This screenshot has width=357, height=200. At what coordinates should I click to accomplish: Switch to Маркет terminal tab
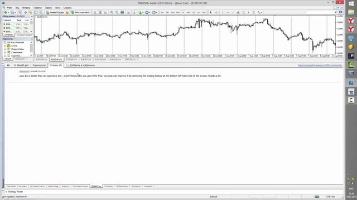click(97, 186)
